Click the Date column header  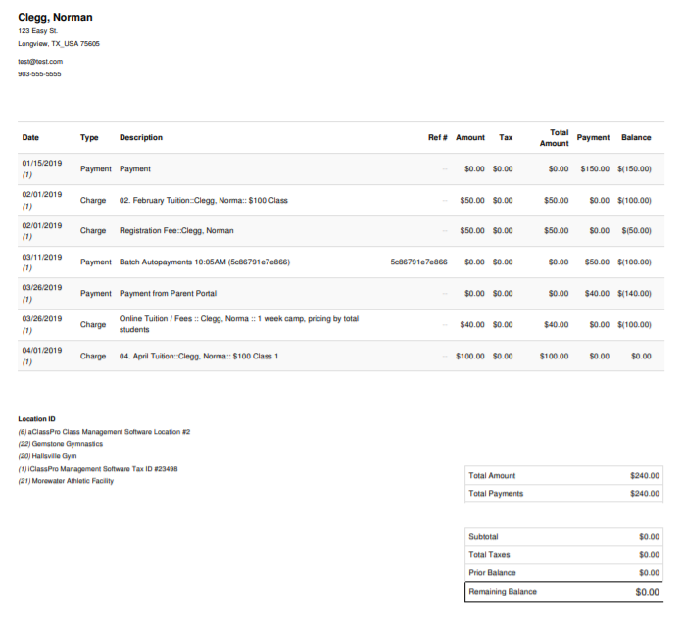pos(30,137)
